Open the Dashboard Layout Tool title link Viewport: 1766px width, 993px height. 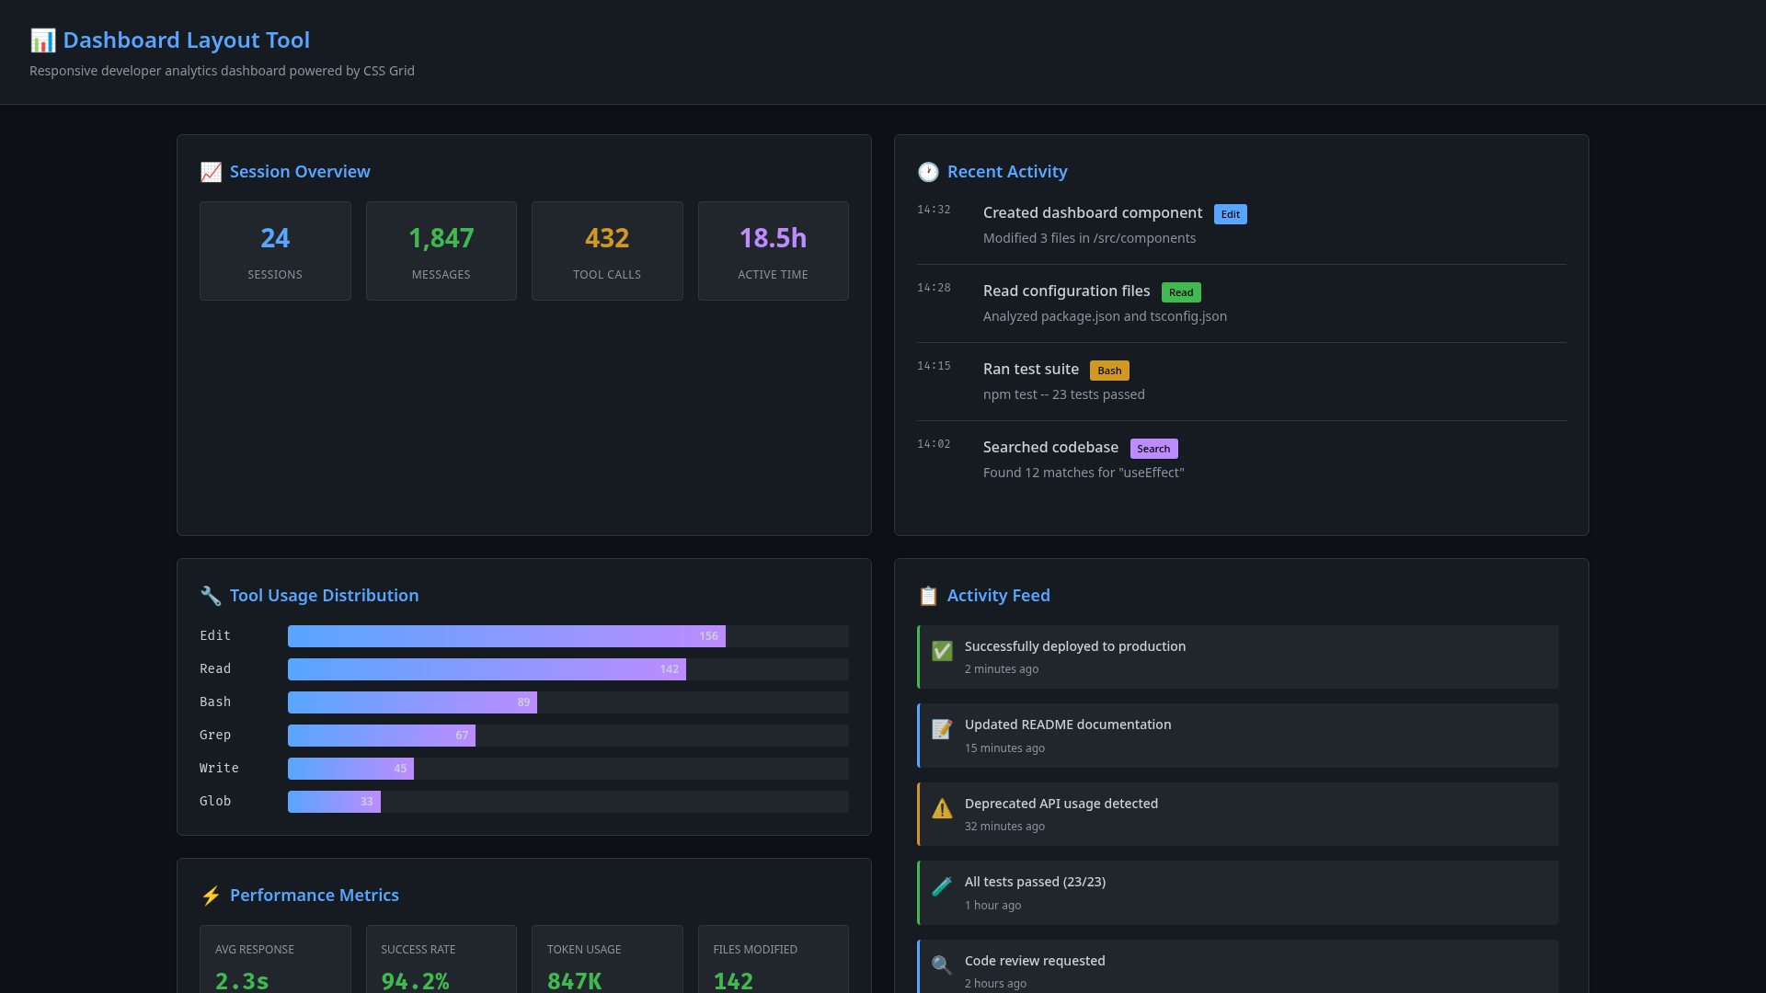pyautogui.click(x=186, y=40)
